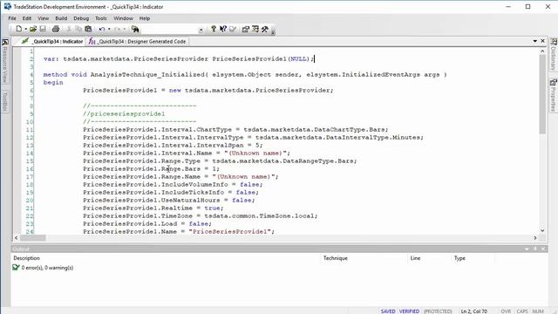Close the active document tab
The height and width of the screenshot is (314, 558).
point(542,41)
